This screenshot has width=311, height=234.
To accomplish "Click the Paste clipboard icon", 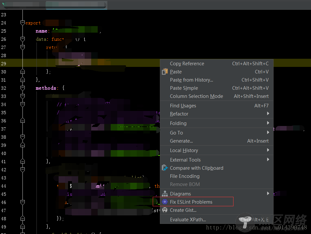I will [165, 71].
